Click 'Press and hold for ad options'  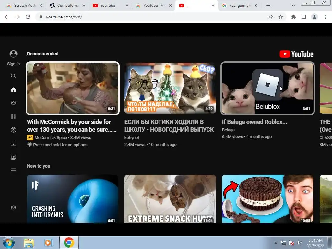tap(60, 145)
